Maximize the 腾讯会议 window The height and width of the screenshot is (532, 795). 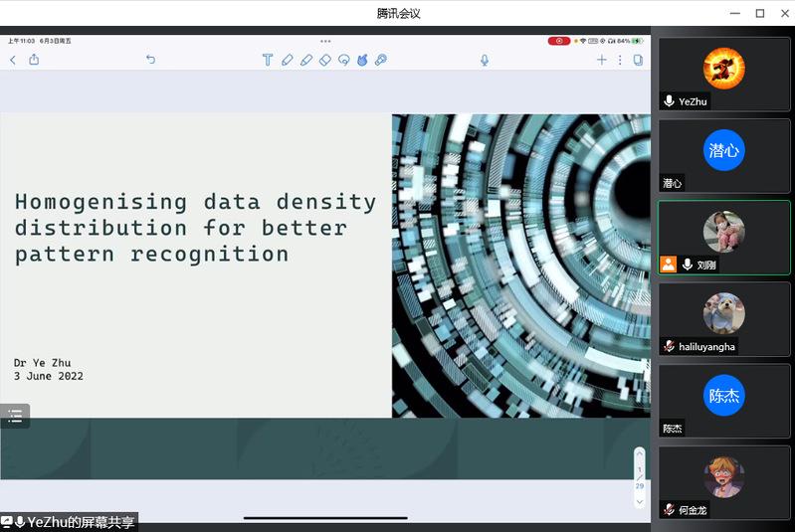759,13
